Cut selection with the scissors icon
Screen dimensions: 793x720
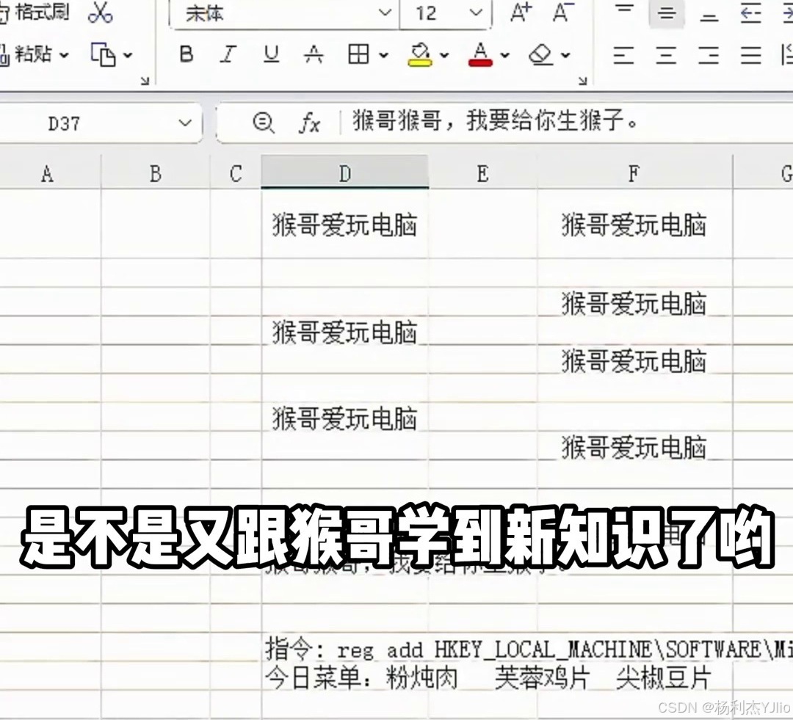(x=100, y=12)
